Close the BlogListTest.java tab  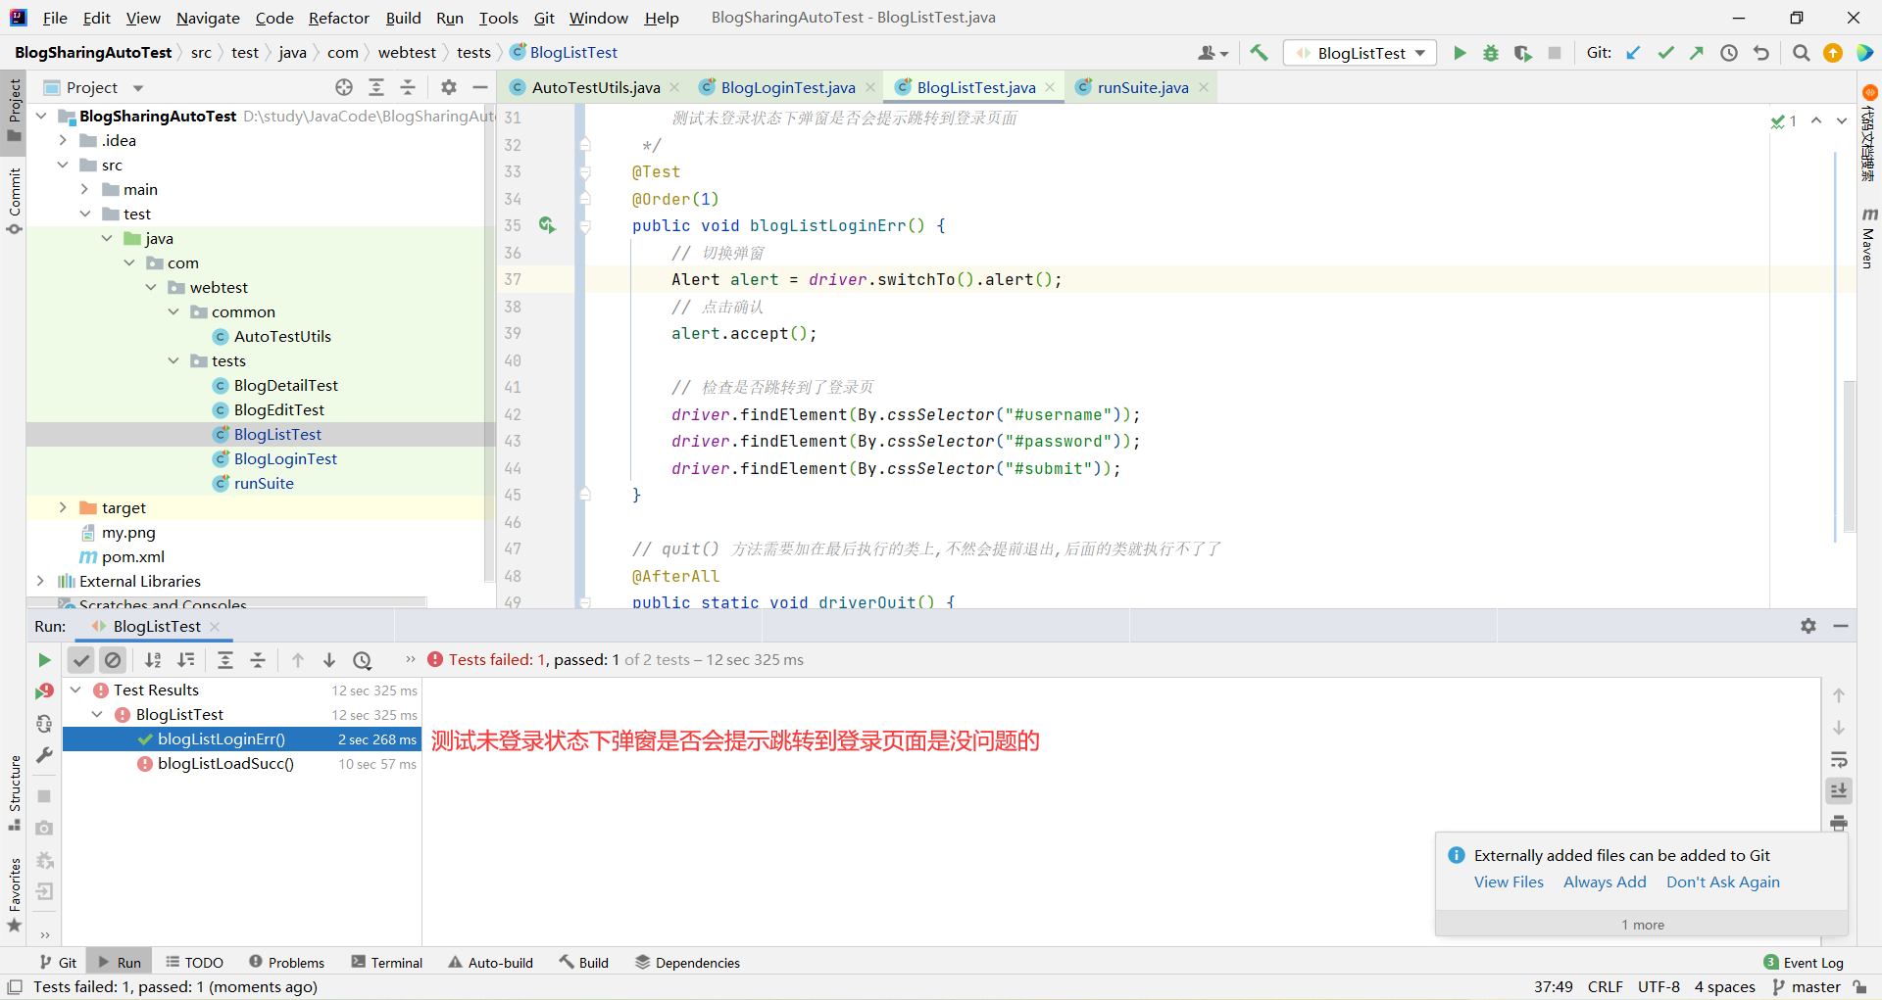coord(1050,87)
